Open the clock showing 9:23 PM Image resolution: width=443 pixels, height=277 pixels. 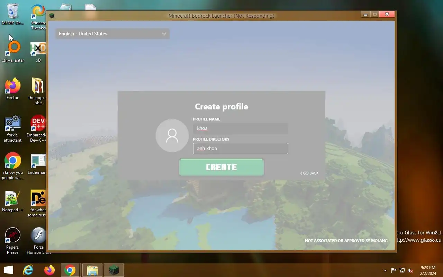tap(428, 270)
